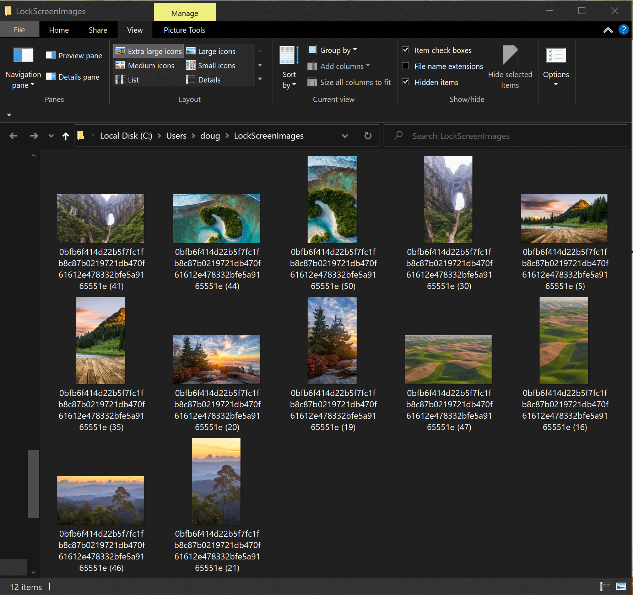The image size is (633, 595).
Task: Select green rolling hills file (47)
Action: (x=448, y=359)
